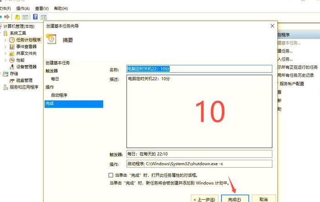Click the Task Scheduler clock icon in tree
This screenshot has height=202, width=320.
click(12, 39)
